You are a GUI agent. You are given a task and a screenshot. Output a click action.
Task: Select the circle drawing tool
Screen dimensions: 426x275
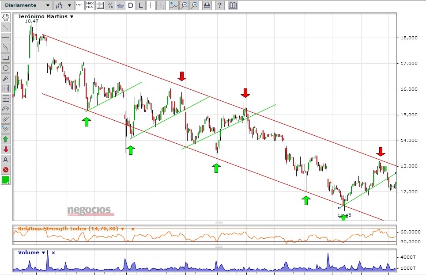coord(6,68)
